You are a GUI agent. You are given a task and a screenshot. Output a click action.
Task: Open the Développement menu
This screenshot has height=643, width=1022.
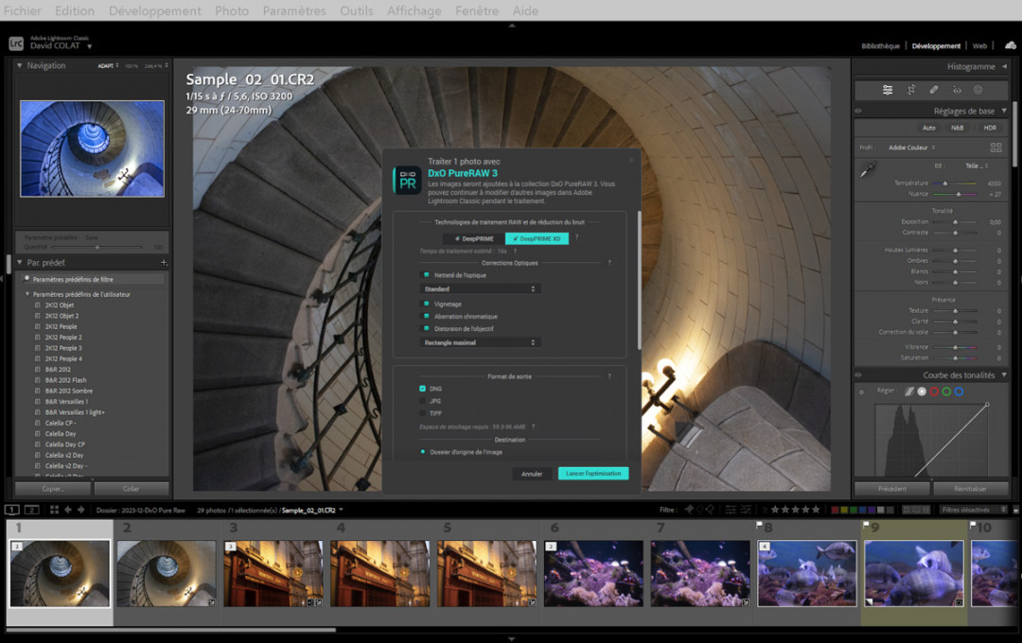point(155,11)
